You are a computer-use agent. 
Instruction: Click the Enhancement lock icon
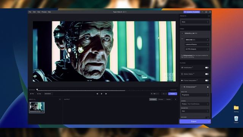pyautogui.click(x=208, y=87)
